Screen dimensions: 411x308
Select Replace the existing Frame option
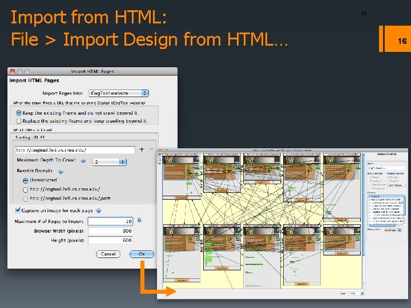[x=19, y=121]
